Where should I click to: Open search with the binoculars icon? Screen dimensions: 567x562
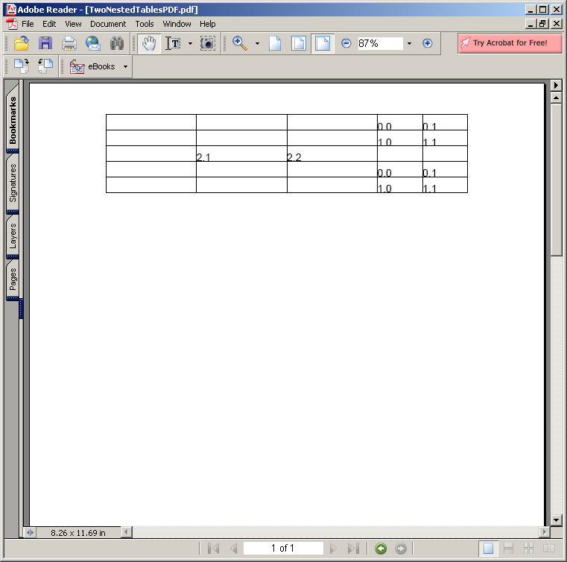click(x=117, y=43)
